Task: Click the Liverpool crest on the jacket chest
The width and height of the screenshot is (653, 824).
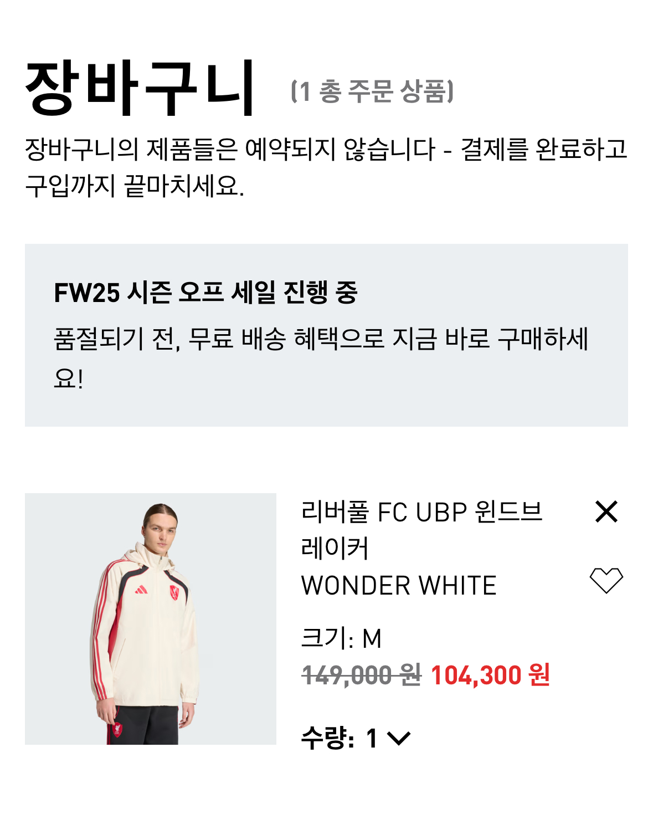Action: (174, 595)
